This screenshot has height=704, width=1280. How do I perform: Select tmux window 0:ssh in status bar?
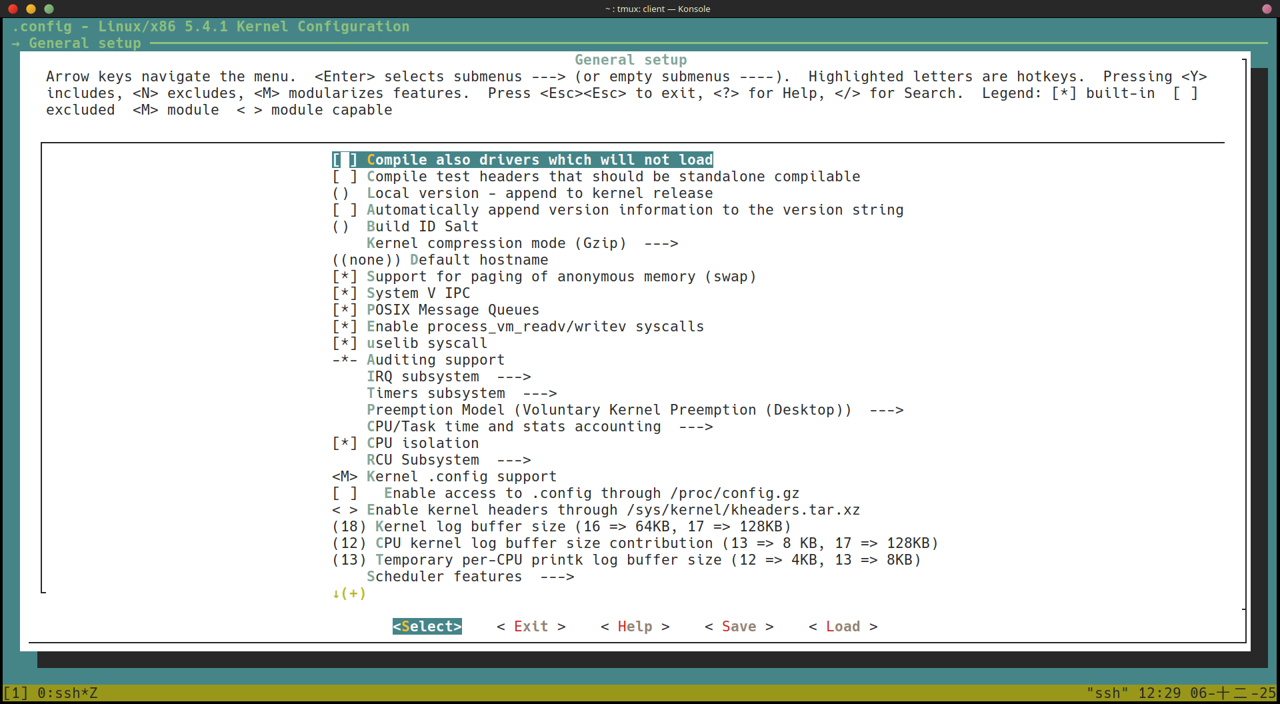[x=67, y=693]
